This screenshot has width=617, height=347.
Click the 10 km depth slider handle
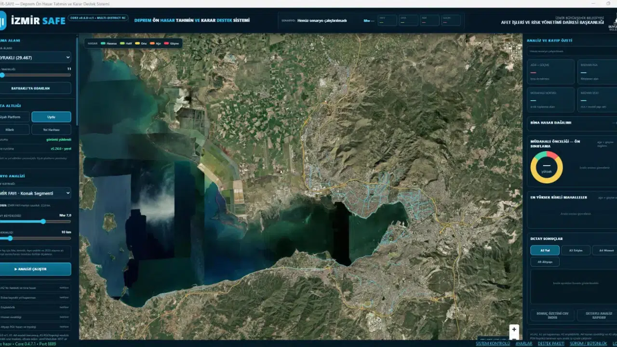pyautogui.click(x=10, y=238)
